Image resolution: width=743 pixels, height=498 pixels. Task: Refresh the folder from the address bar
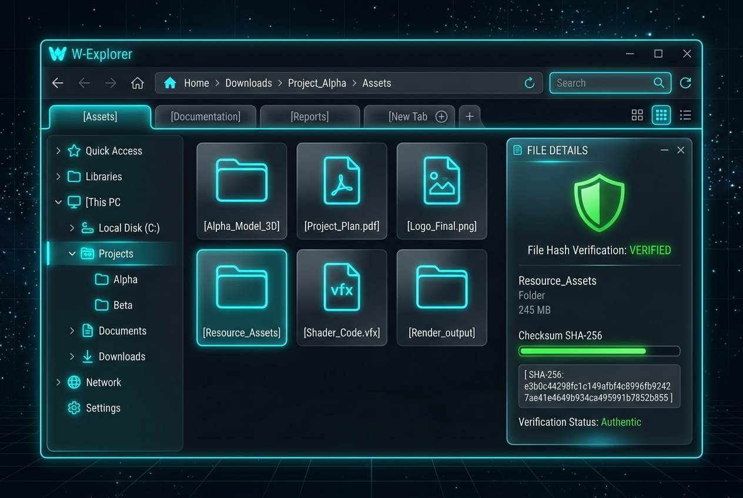[x=530, y=83]
